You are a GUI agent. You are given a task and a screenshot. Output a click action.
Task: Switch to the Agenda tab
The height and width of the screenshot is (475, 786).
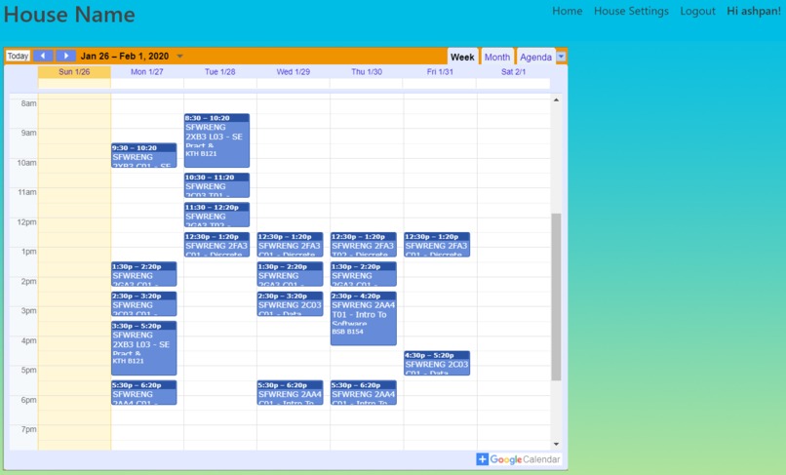[x=535, y=57]
